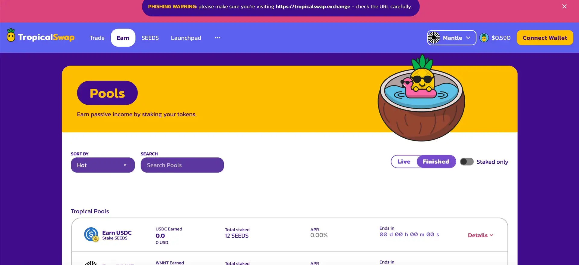Click the Mantle network sunburst icon
The image size is (579, 265).
click(434, 38)
